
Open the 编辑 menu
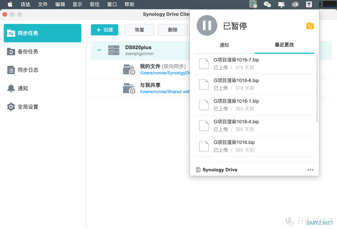point(60,4)
